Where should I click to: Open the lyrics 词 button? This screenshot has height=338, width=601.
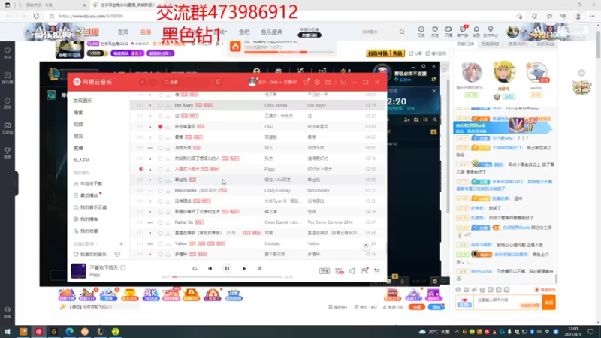click(x=259, y=269)
